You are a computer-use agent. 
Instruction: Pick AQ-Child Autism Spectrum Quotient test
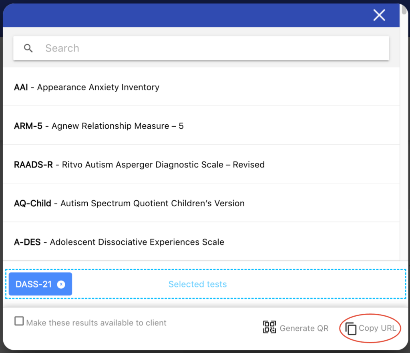(x=201, y=203)
